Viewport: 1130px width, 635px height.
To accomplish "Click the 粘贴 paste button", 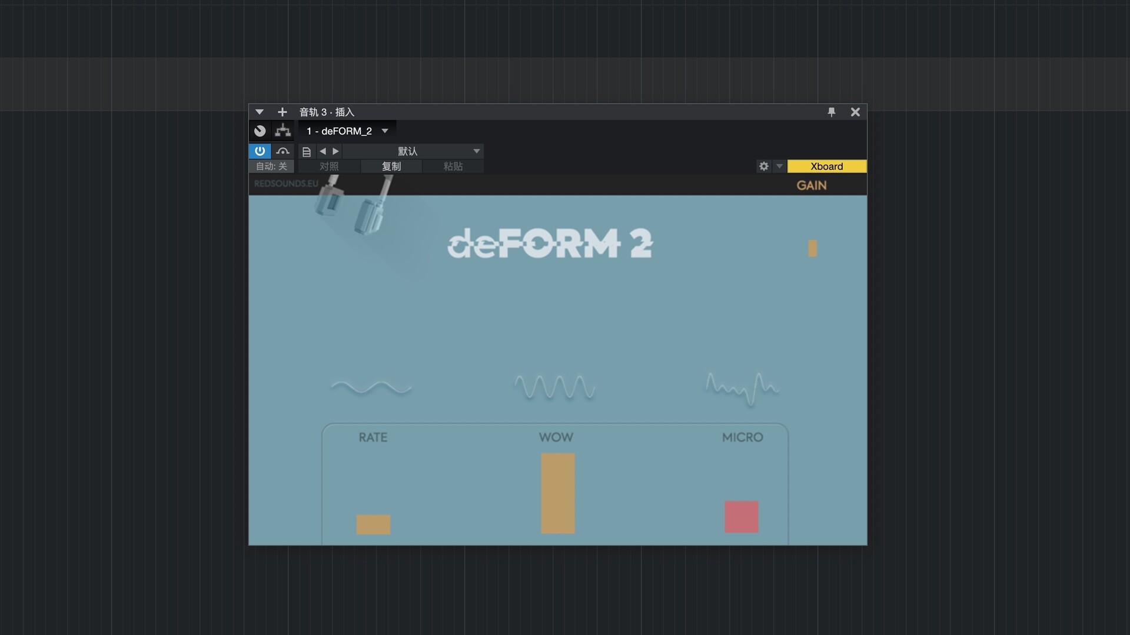I will pos(453,166).
